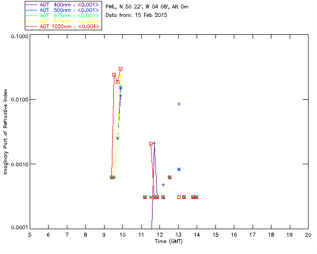Viewport: 317px width, 254px height.
Task: Click the lone purple plus marker just after 12 GMT
Action: point(163,185)
